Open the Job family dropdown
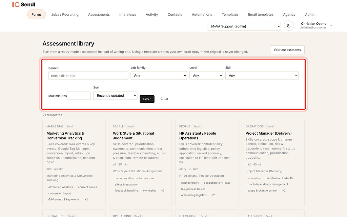The height and width of the screenshot is (217, 347). click(159, 76)
